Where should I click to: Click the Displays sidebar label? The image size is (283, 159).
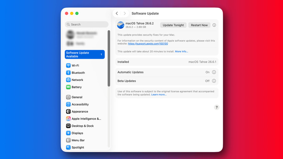pyautogui.click(x=77, y=133)
